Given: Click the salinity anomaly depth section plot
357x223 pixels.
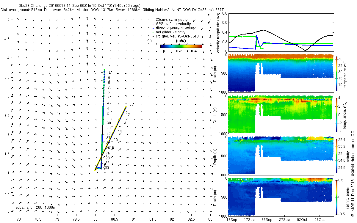Looking at the screenshot, I should 281,197.
